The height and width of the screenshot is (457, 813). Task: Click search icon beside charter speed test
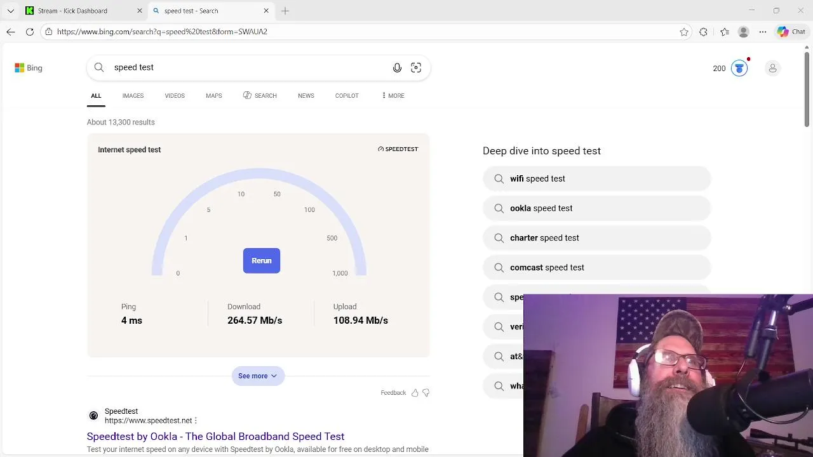pyautogui.click(x=499, y=238)
